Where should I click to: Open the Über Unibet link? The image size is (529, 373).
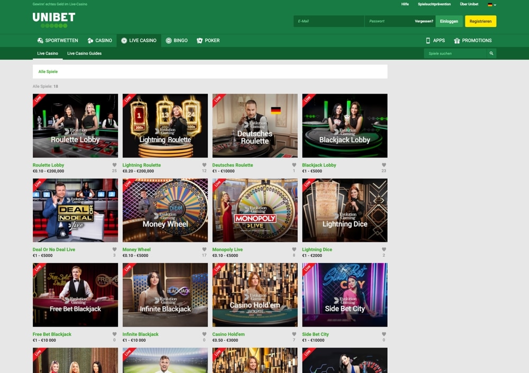coord(469,4)
